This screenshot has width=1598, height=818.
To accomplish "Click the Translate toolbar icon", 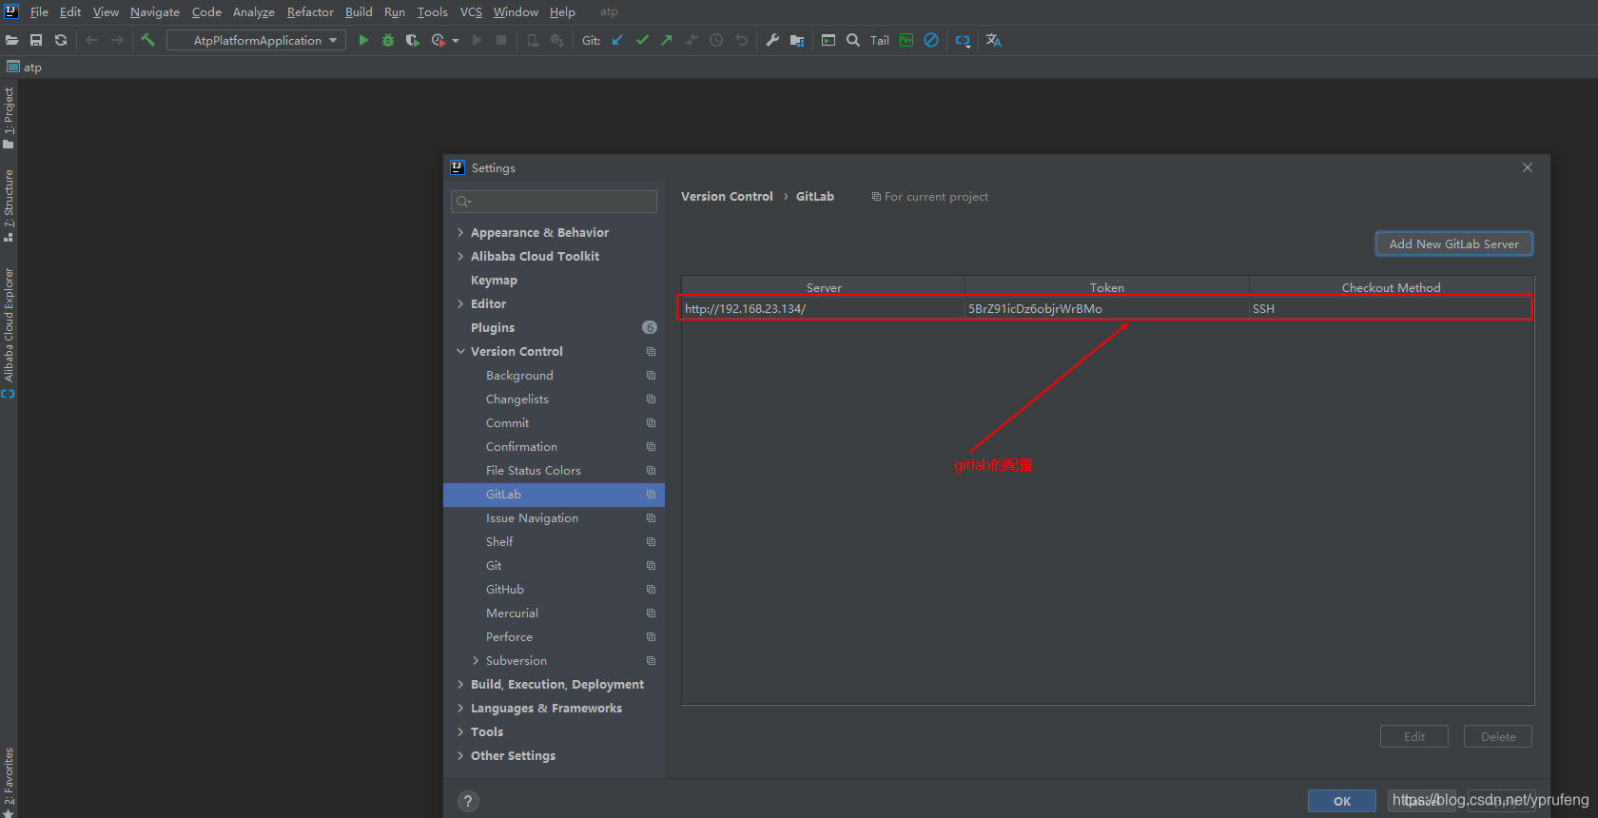I will click(x=994, y=40).
